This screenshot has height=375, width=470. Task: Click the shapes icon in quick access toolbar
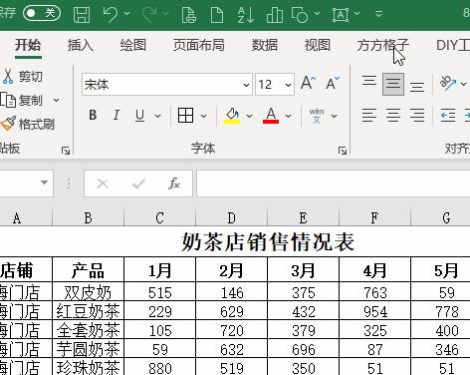coord(300,14)
